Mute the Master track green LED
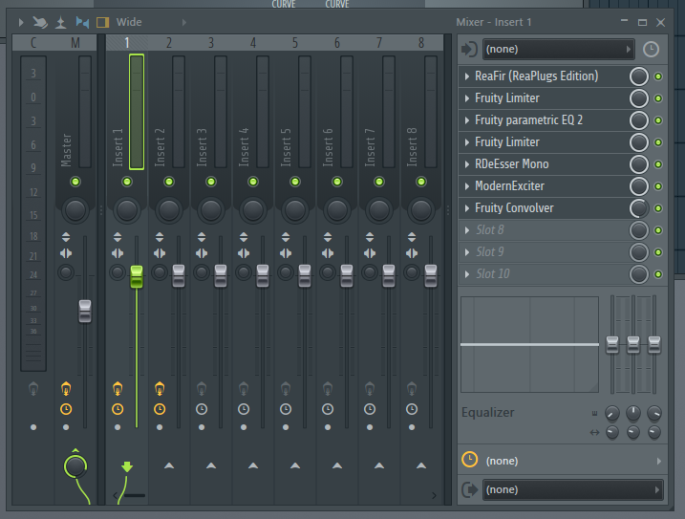The width and height of the screenshot is (685, 519). coord(75,182)
